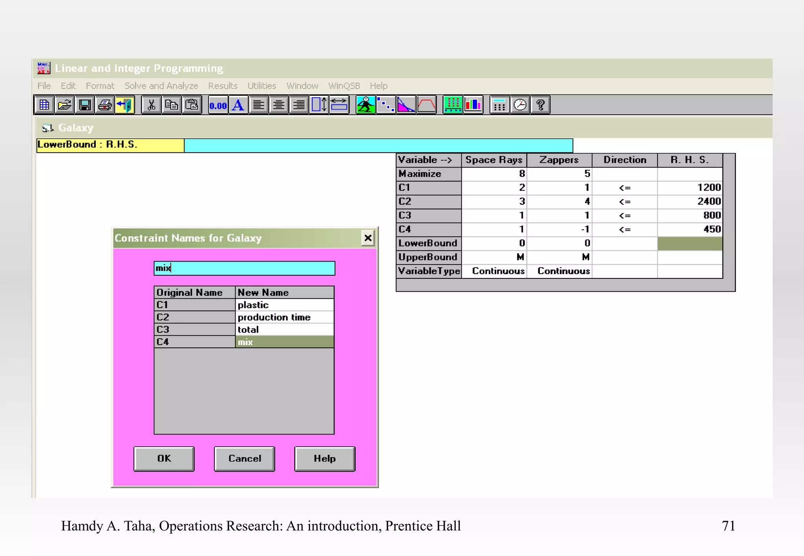Click the Print icon in the toolbar
This screenshot has height=556, width=804.
click(x=105, y=105)
